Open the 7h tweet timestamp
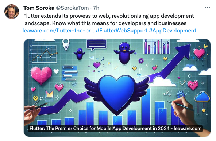216x141 pixels. pyautogui.click(x=96, y=8)
